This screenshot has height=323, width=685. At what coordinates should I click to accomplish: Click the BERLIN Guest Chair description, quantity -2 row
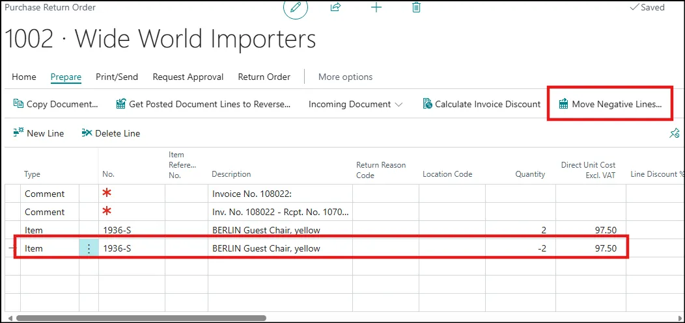point(280,248)
